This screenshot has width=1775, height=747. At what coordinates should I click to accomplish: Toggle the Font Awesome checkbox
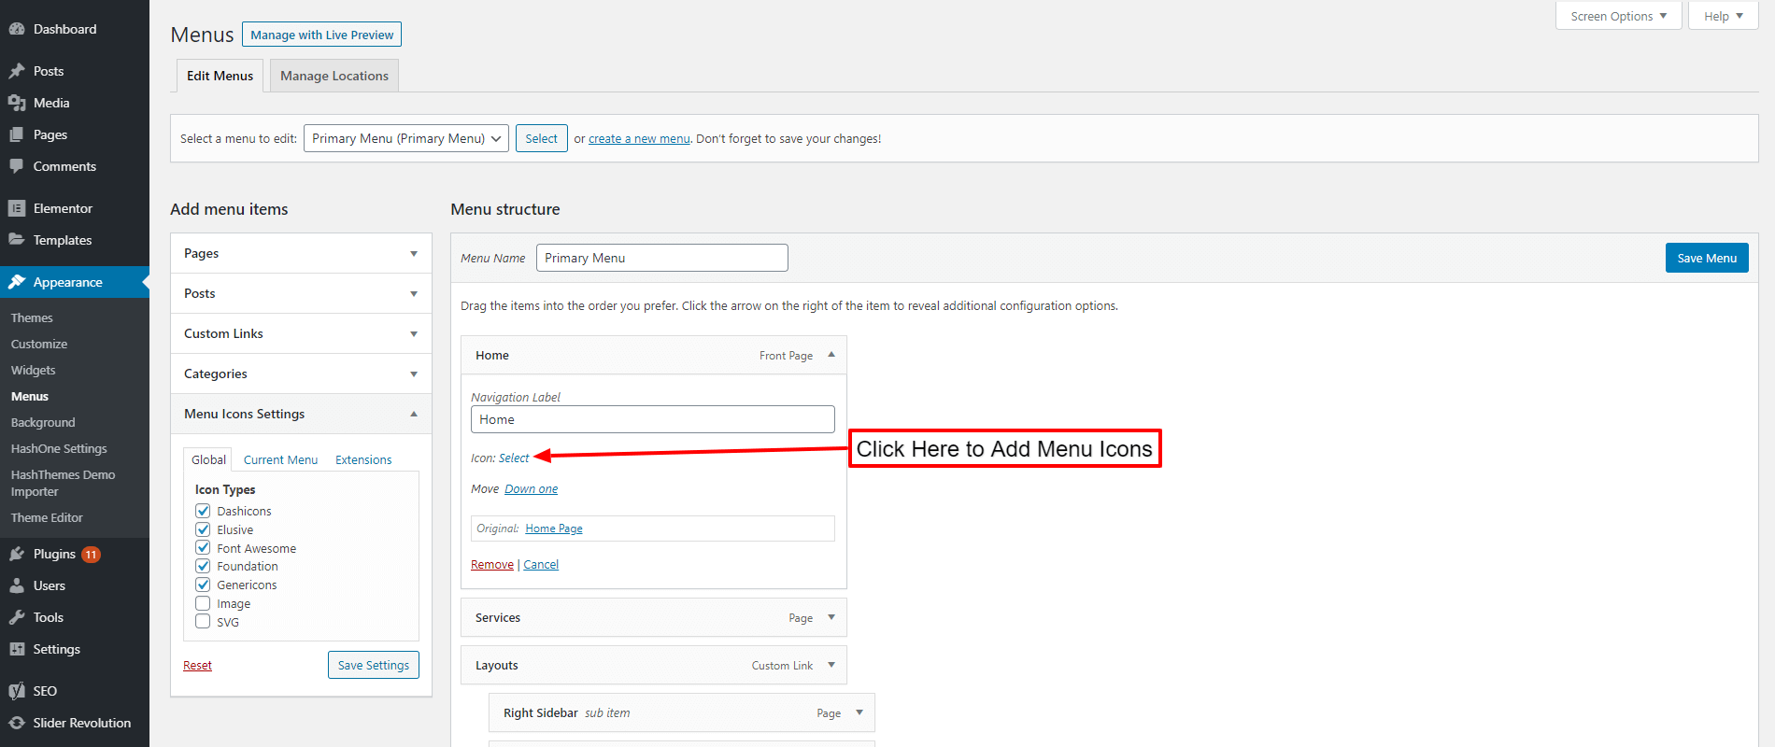[x=203, y=548]
